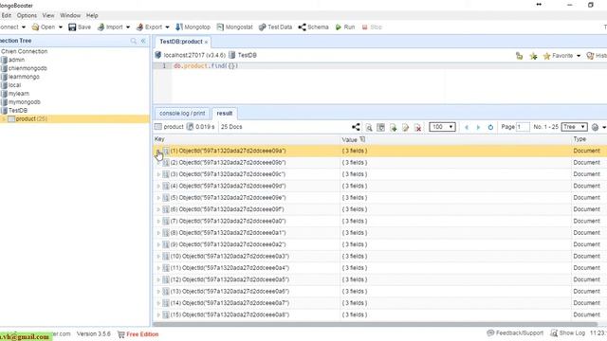
Task: Open the Options menu
Action: pos(27,15)
